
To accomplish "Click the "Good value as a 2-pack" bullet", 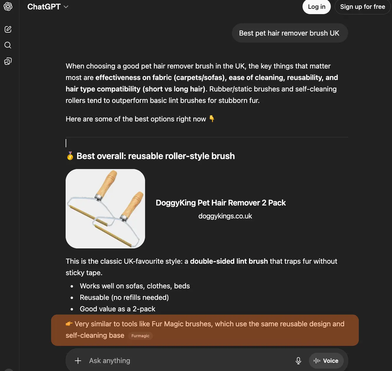I will 117,309.
